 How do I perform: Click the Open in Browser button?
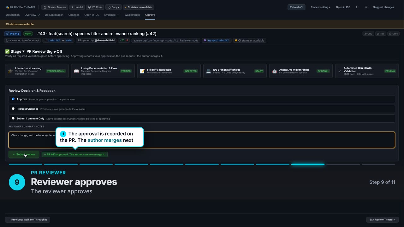pyautogui.click(x=55, y=7)
